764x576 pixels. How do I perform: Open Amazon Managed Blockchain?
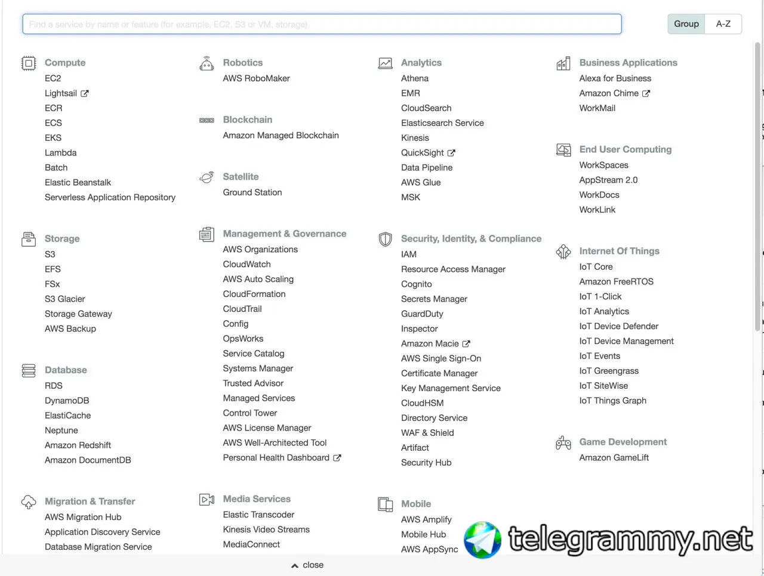click(281, 135)
